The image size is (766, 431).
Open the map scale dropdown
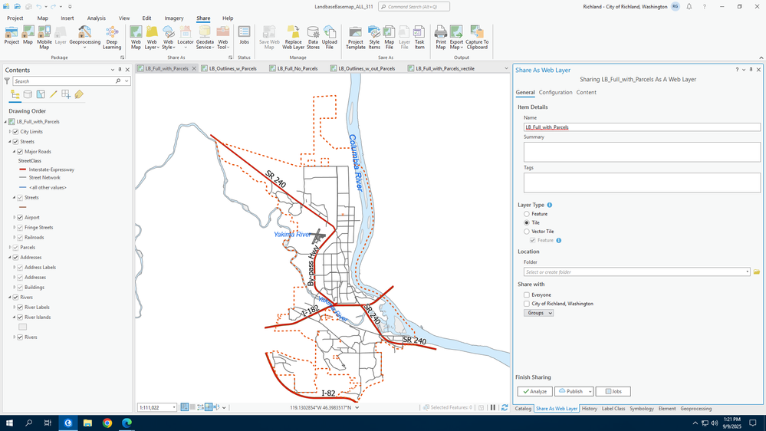point(174,408)
